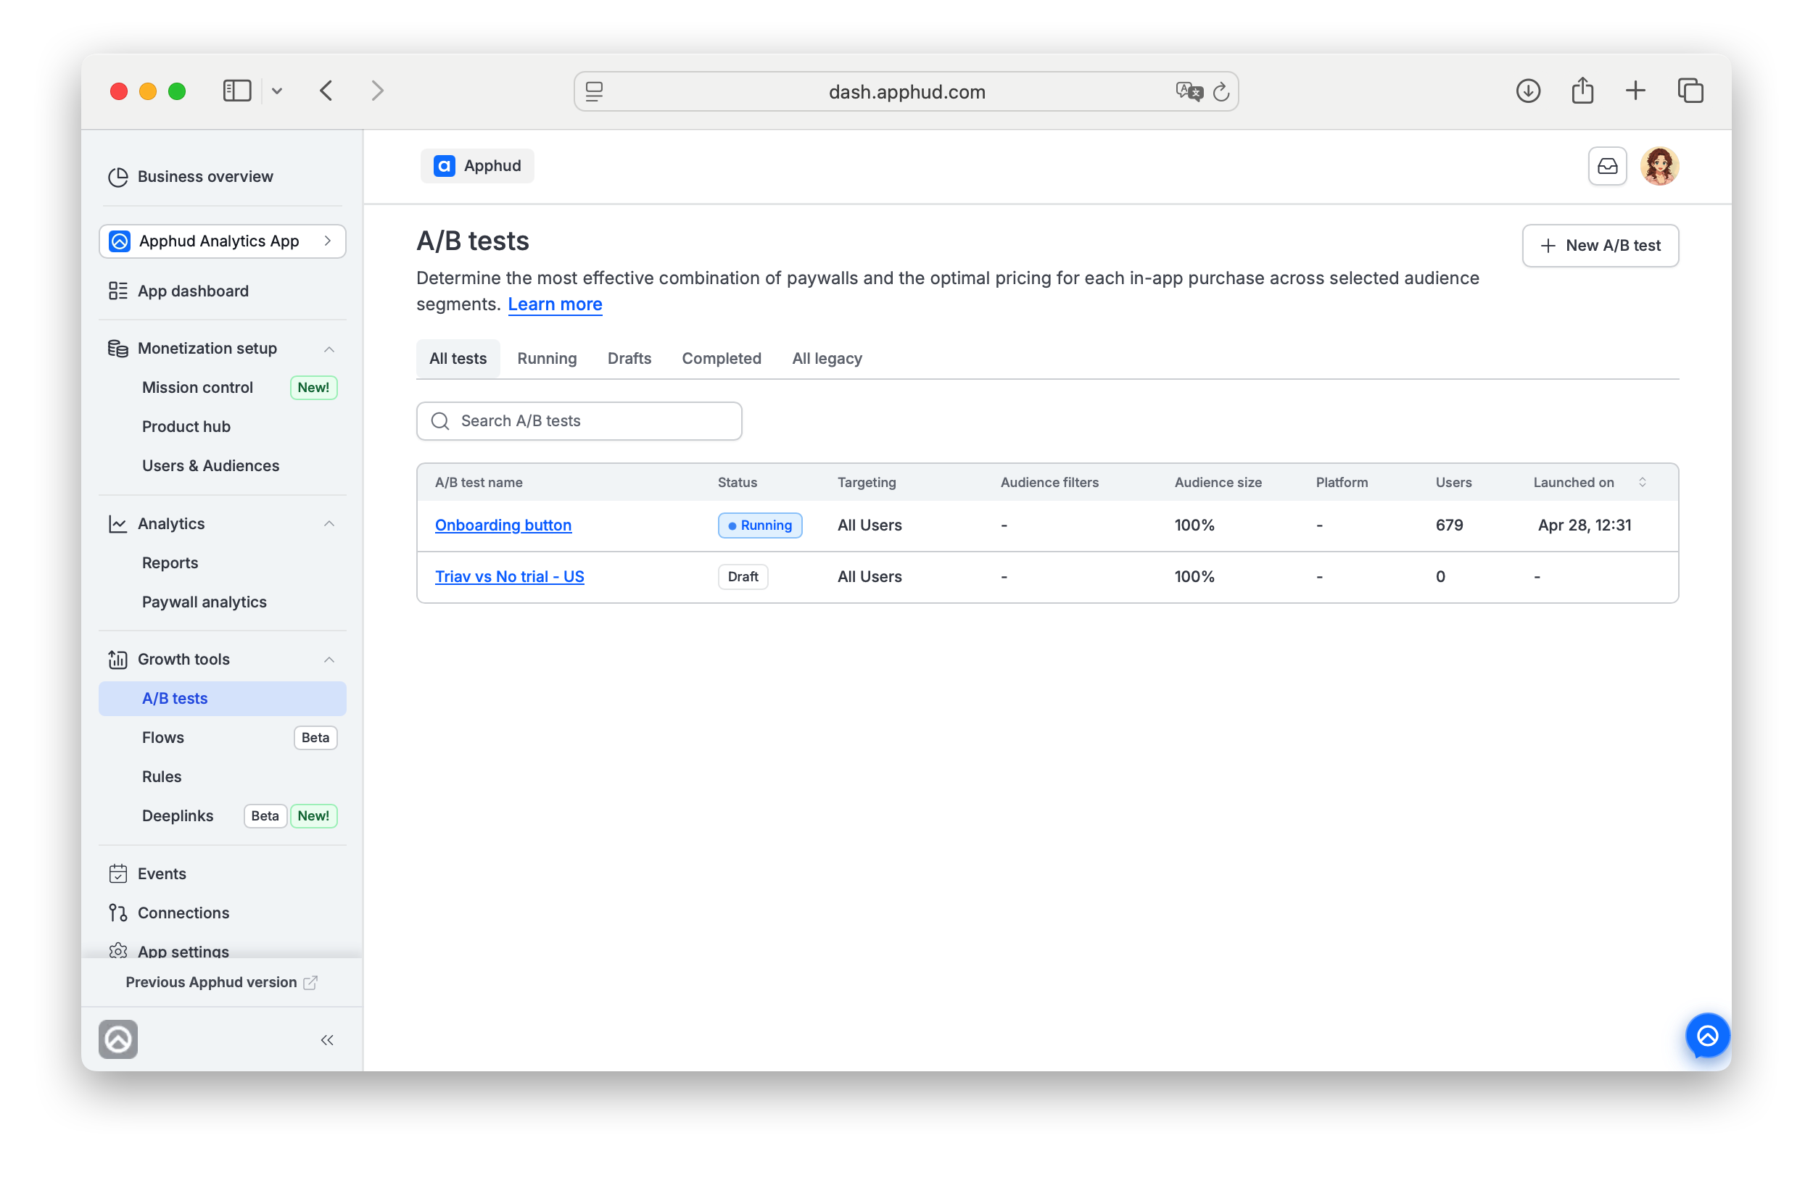Switch to the Drafts tab
This screenshot has height=1180, width=1813.
point(629,359)
